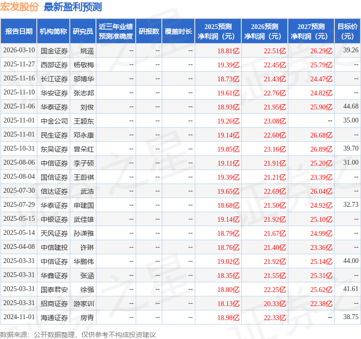Click analyst name 王蔚祺
This screenshot has height=339, width=361.
84,177
